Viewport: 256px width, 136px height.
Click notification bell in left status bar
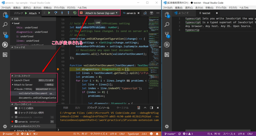pos(157,134)
